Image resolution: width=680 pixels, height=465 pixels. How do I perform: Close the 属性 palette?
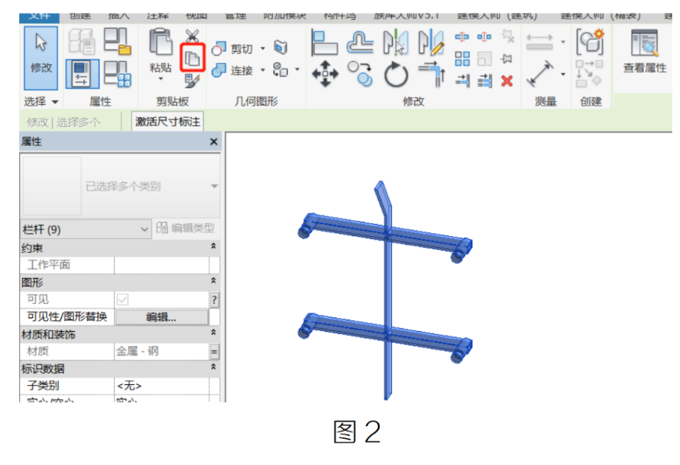[214, 142]
